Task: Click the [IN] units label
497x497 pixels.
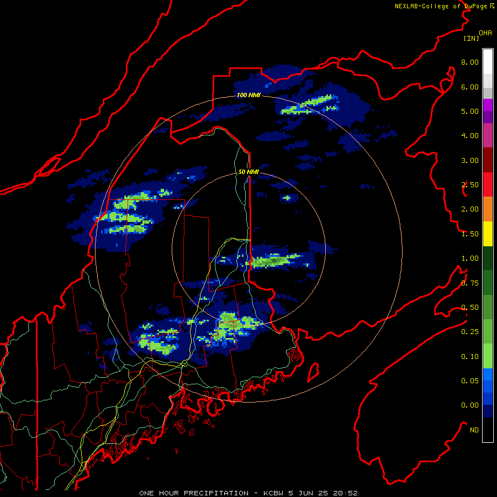Action: pyautogui.click(x=471, y=38)
